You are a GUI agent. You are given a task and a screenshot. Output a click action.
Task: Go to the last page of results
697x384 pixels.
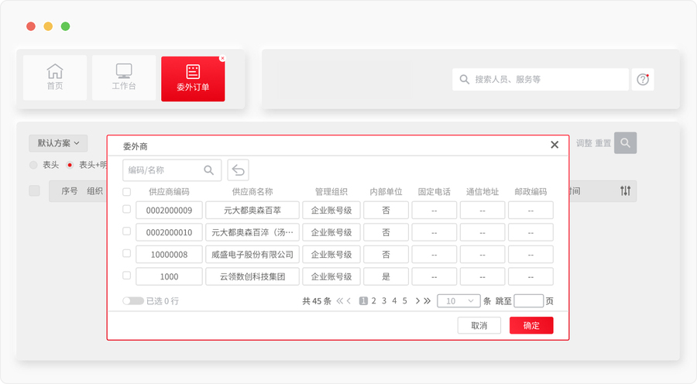point(427,301)
